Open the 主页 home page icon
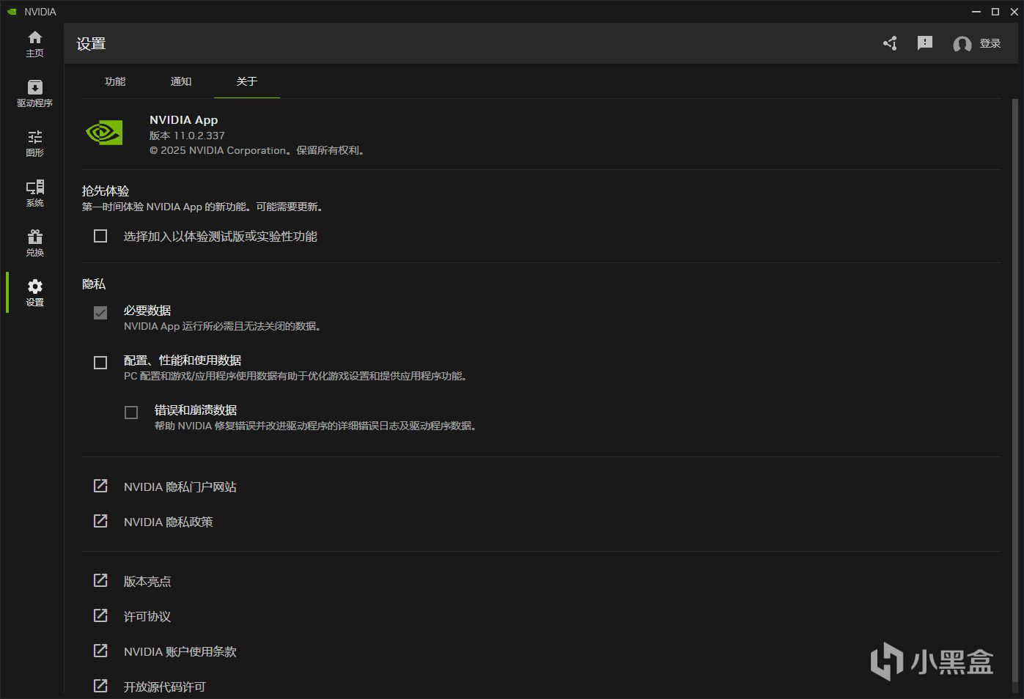Image resolution: width=1024 pixels, height=699 pixels. pyautogui.click(x=34, y=37)
